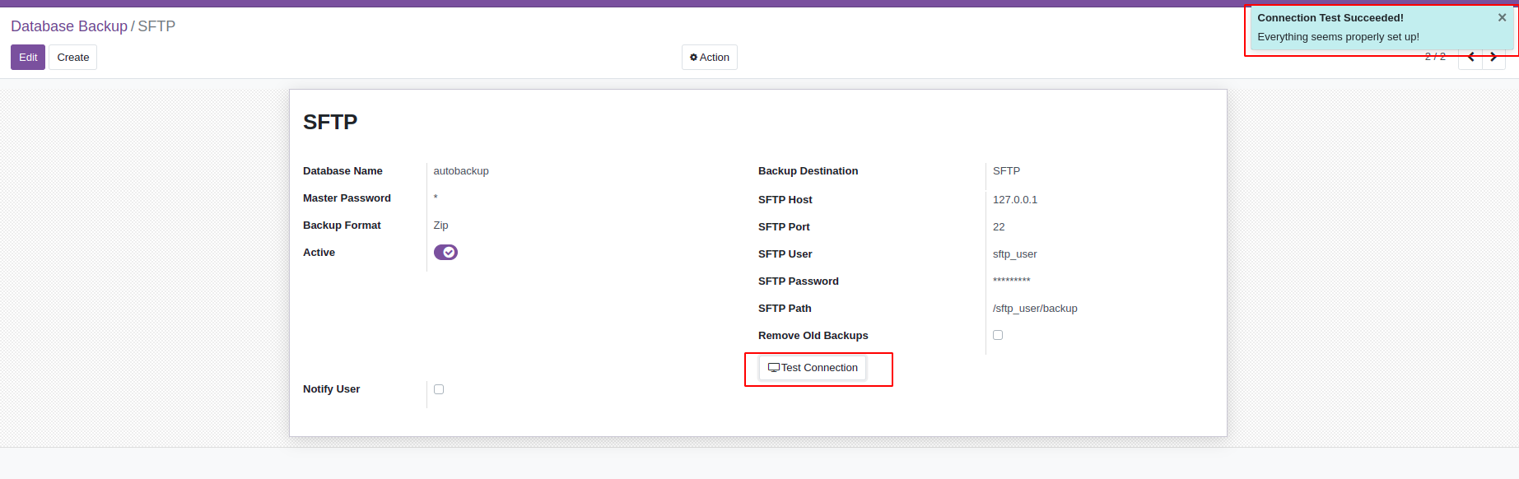
Task: Open the Action dropdown menu
Action: tap(710, 58)
